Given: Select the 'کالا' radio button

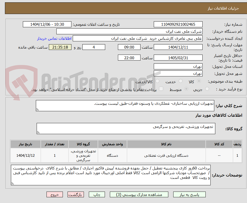Looking at the screenshot, I should [199, 81].
